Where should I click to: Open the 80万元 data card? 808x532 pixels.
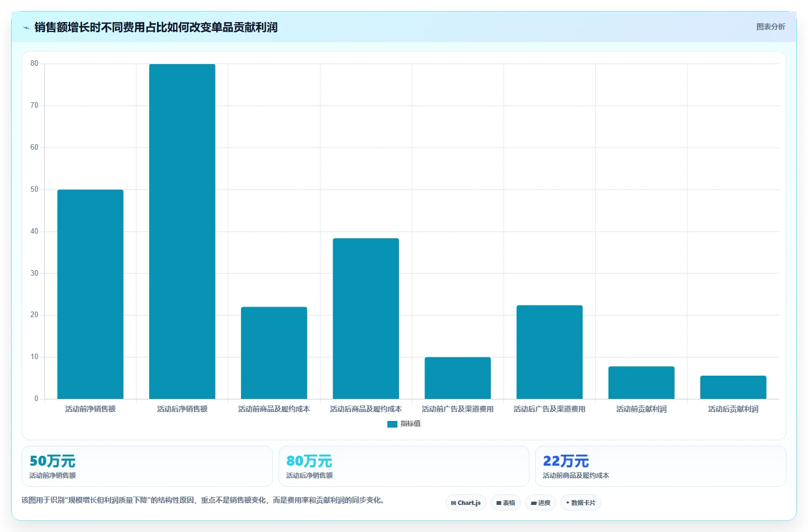(403, 466)
